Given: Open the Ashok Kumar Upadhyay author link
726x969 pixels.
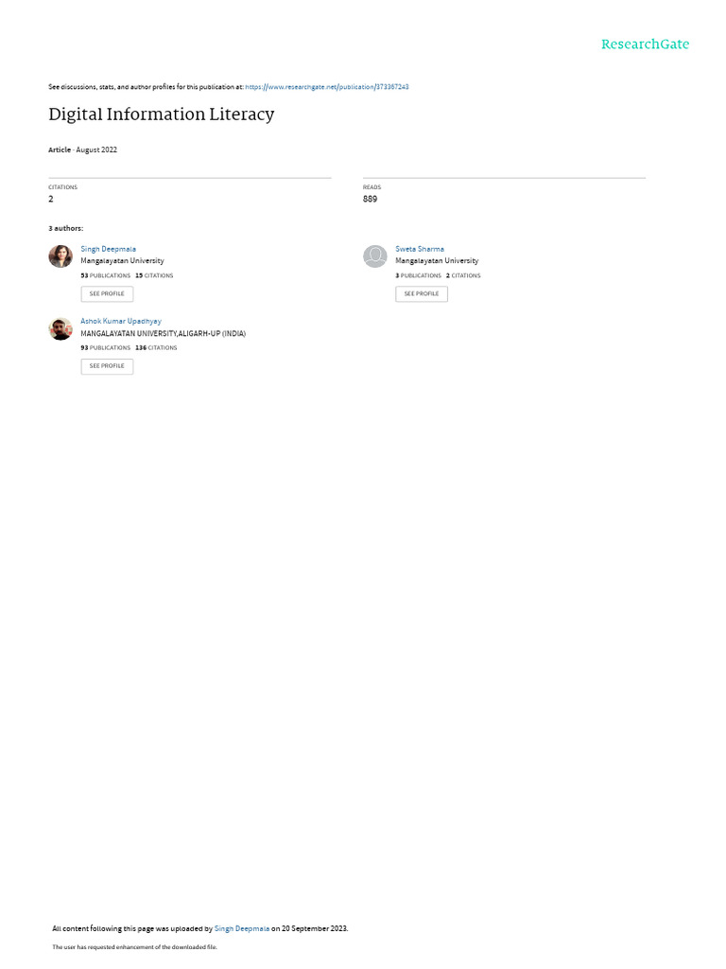Looking at the screenshot, I should (x=121, y=322).
